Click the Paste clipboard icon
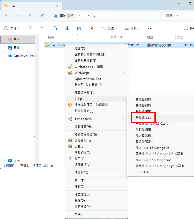 pyautogui.click(x=55, y=28)
